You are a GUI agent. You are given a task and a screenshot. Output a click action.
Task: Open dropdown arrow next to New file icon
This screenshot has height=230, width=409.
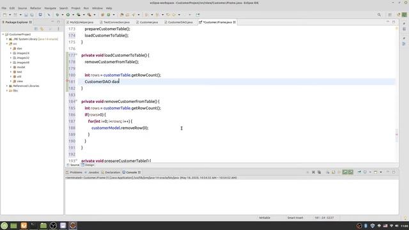tap(10, 15)
